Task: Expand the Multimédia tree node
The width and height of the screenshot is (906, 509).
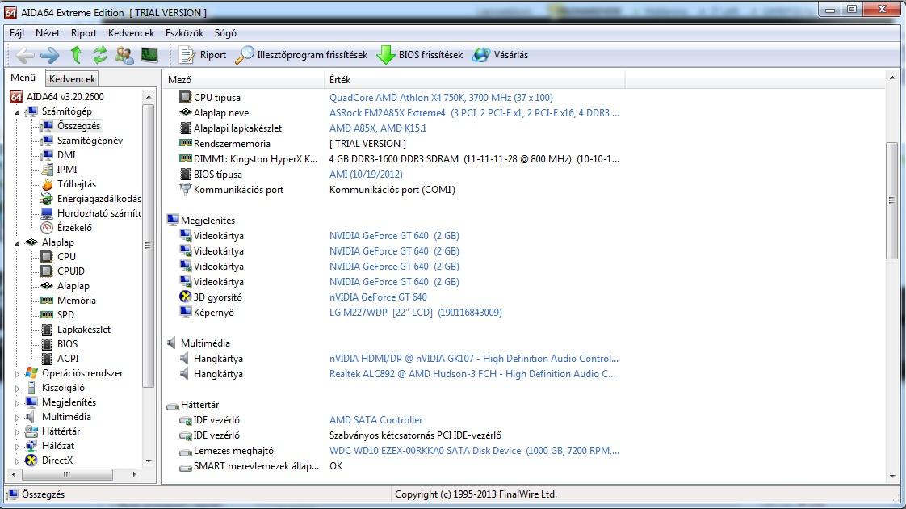Action: point(17,417)
